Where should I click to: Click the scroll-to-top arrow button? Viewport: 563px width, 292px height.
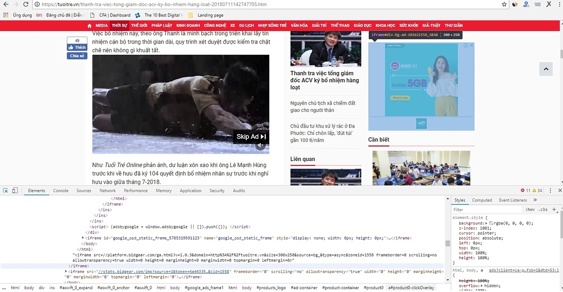(546, 69)
